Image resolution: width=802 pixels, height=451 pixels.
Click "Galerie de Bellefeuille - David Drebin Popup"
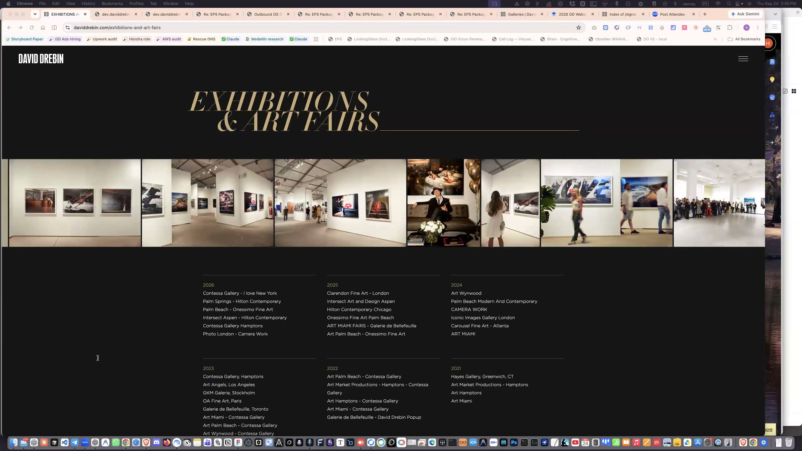click(x=374, y=417)
